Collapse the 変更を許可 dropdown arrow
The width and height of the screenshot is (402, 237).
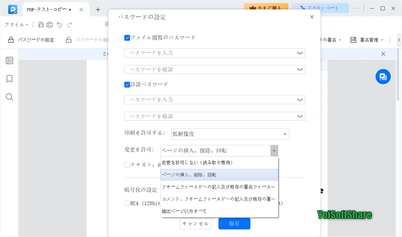(274, 151)
